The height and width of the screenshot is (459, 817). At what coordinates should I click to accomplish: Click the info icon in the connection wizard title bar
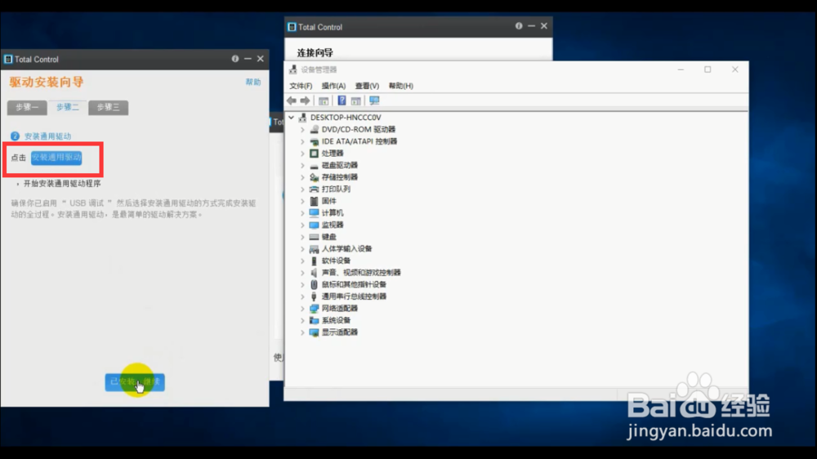(519, 26)
